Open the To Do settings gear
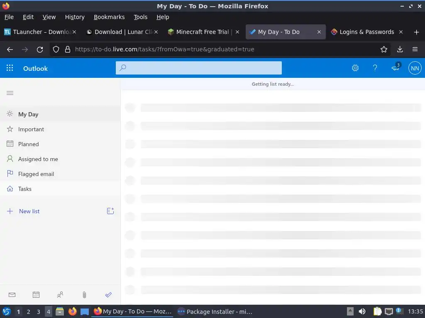Viewport: 425px width, 318px height. (x=355, y=68)
